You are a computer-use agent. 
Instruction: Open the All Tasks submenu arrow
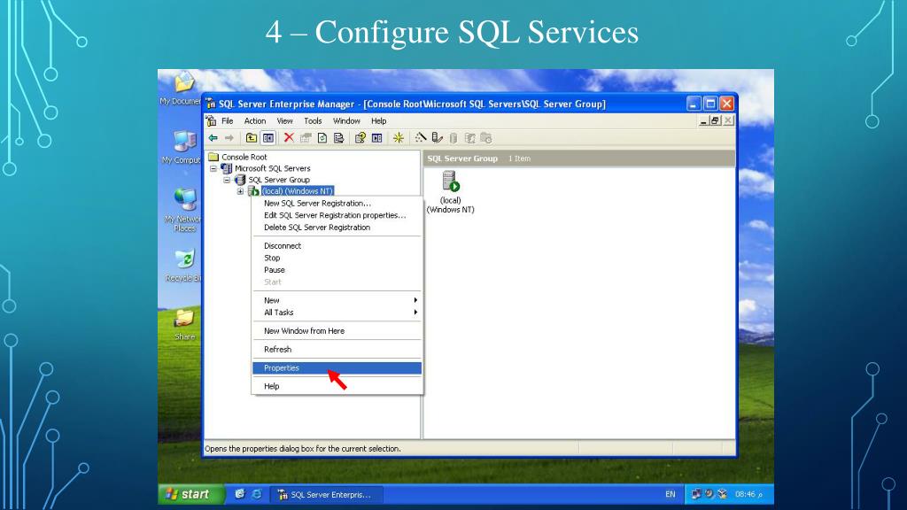[x=415, y=313]
